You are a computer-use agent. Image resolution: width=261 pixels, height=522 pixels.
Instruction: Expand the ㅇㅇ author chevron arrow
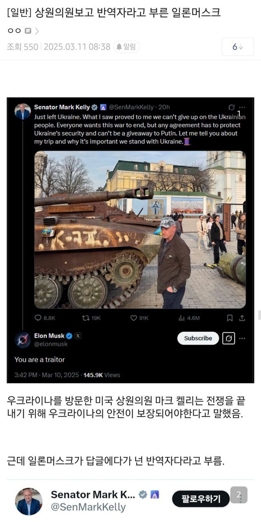pyautogui.click(x=37, y=31)
